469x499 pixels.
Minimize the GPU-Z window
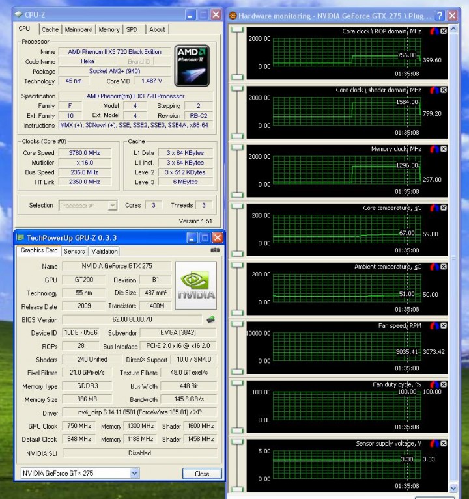192,237
